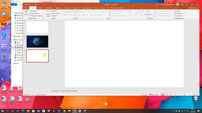
Task: Open the Paste options arrow under Вставить
Action: click(27, 16)
